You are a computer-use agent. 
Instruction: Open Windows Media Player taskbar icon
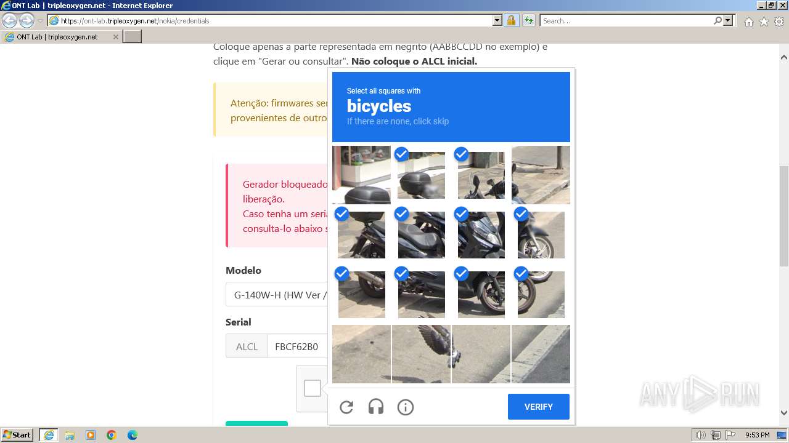(91, 435)
